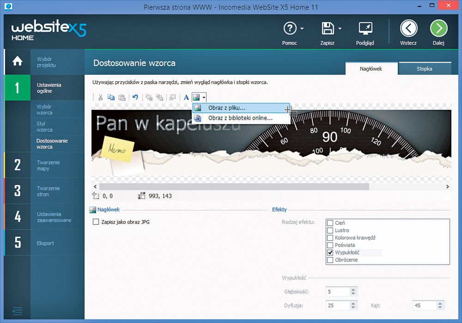Viewport: 462px width, 323px height.
Task: Collapse the sidebar using the bottom-left icon
Action: pyautogui.click(x=18, y=311)
